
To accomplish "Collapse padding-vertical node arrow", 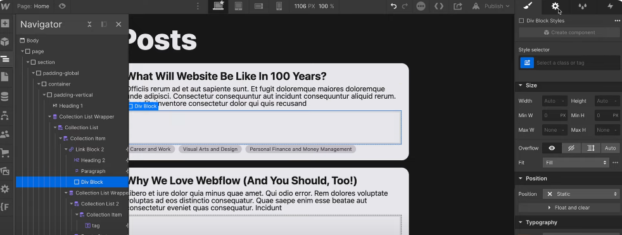I will point(44,95).
